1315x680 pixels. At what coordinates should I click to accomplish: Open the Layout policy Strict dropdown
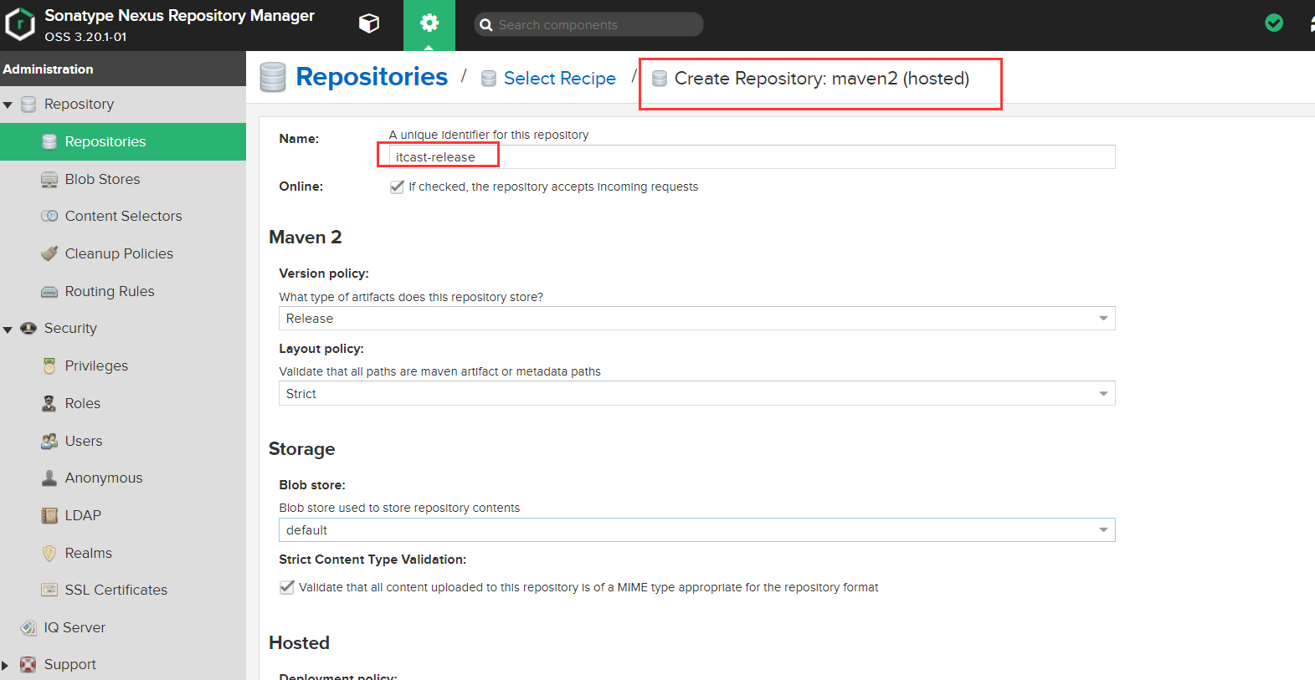point(696,393)
